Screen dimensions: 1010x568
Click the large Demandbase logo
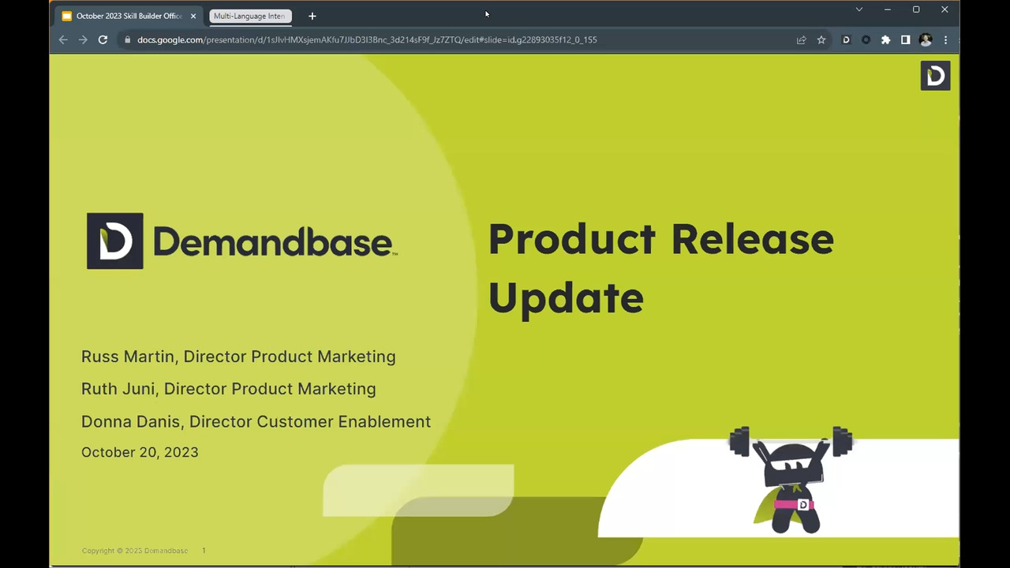tap(241, 241)
